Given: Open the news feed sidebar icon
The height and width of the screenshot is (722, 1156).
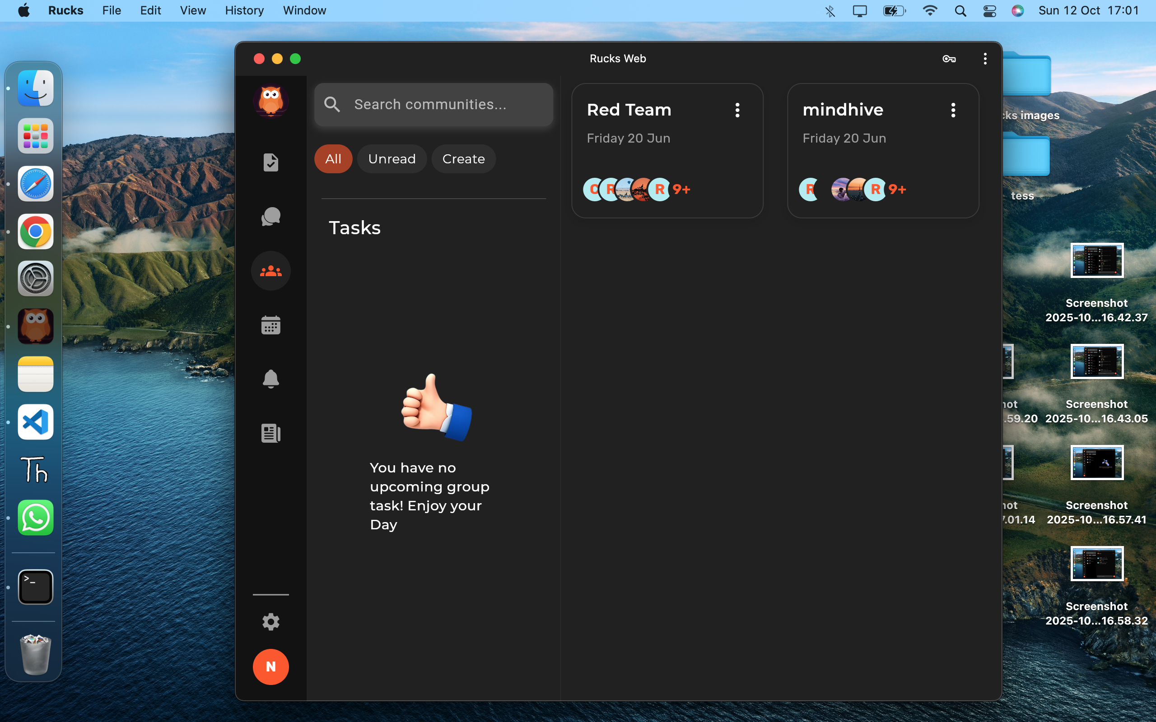Looking at the screenshot, I should [x=270, y=433].
